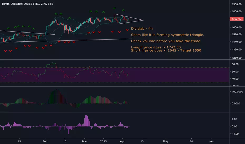Click the 20 date label on time axis
This screenshot has height=144, width=245.
coord(191,141)
